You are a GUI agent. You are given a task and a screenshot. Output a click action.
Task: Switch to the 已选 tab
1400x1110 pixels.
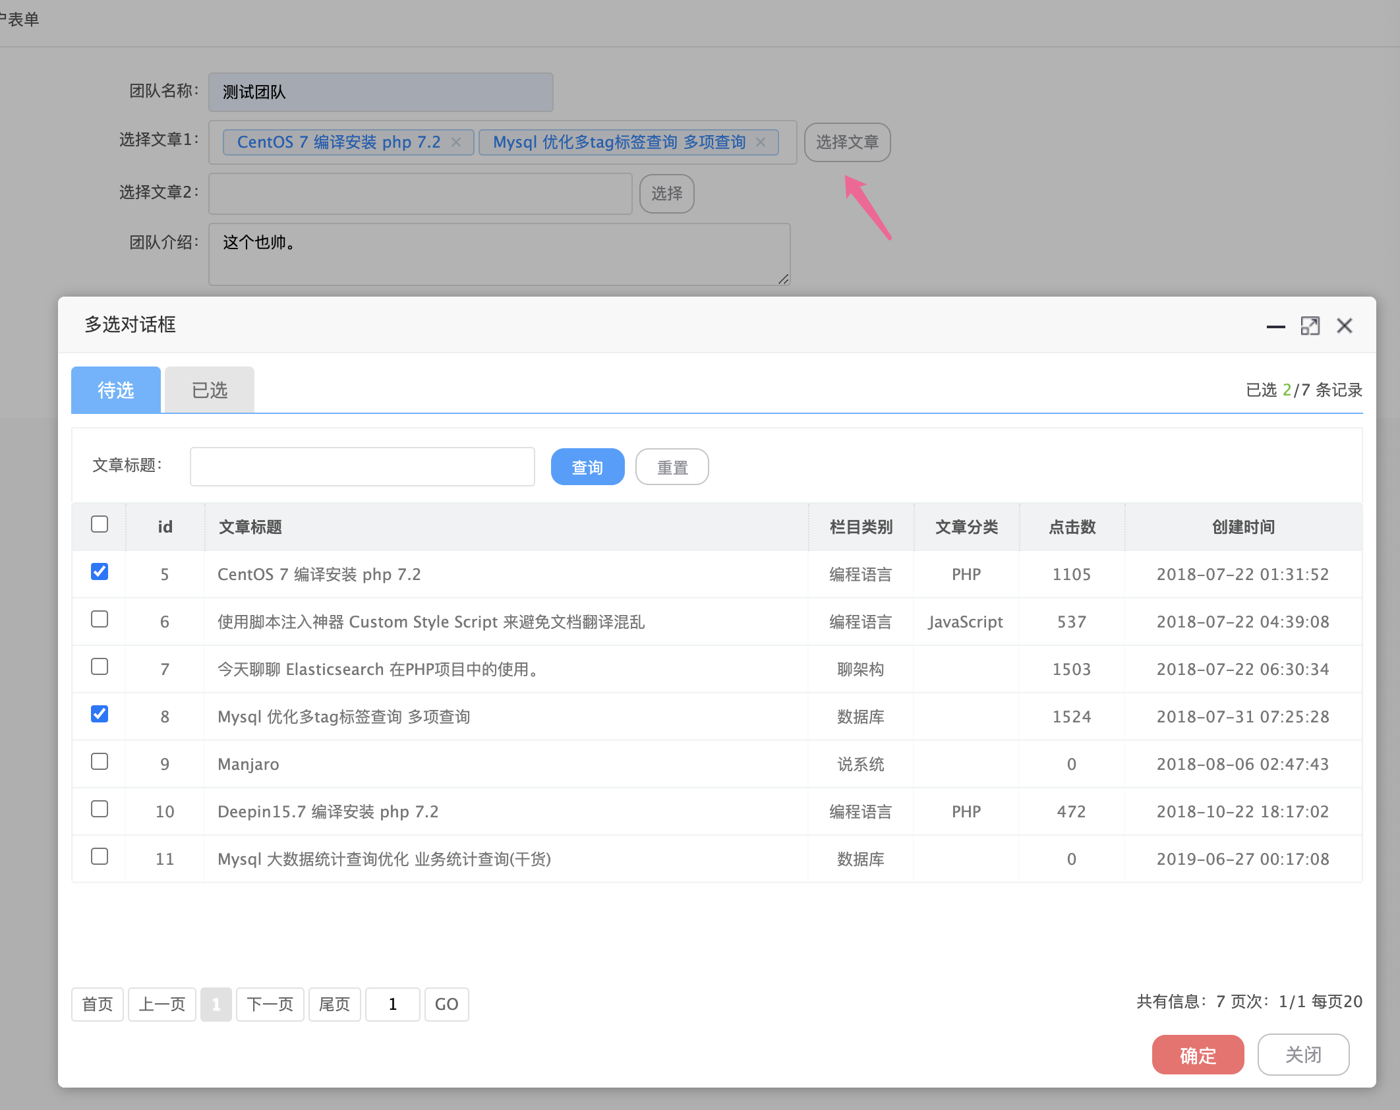[210, 390]
